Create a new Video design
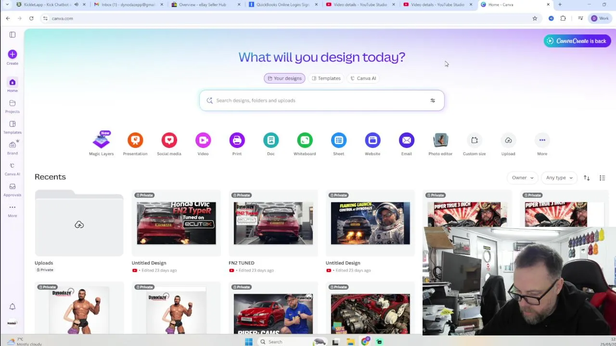Image resolution: width=616 pixels, height=346 pixels. (203, 144)
